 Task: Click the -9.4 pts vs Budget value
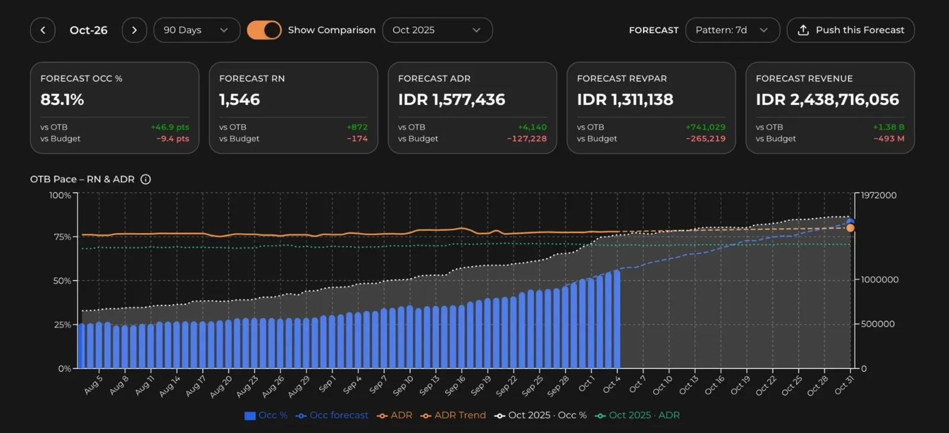[x=173, y=139]
